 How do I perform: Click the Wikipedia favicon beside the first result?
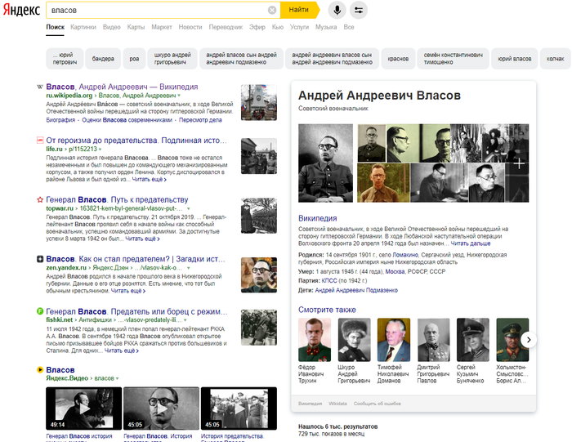pyautogui.click(x=40, y=87)
